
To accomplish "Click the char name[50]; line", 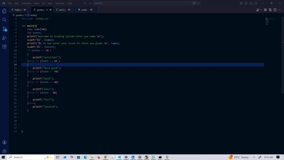I will pyautogui.click(x=37, y=29).
